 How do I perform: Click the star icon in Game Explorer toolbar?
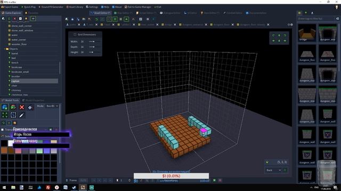coord(26,19)
